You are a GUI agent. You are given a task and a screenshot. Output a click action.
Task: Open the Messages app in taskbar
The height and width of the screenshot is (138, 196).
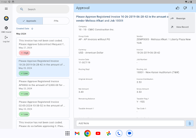[129, 133]
